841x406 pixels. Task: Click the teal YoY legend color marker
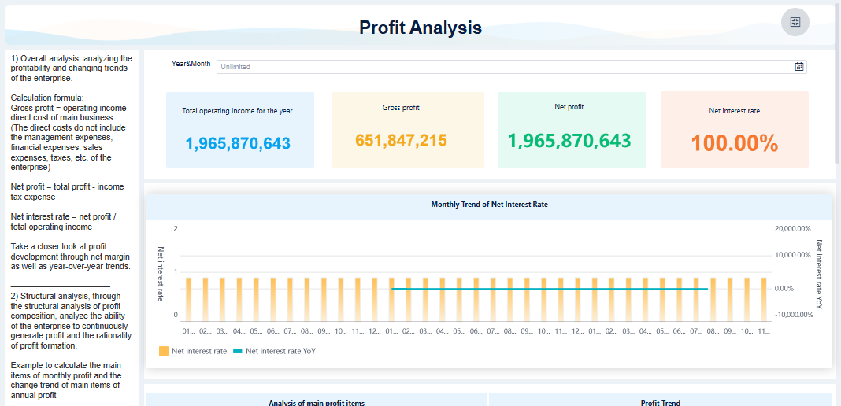point(239,351)
